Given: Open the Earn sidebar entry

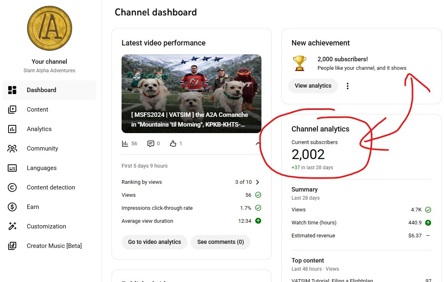Looking at the screenshot, I should pos(49,207).
